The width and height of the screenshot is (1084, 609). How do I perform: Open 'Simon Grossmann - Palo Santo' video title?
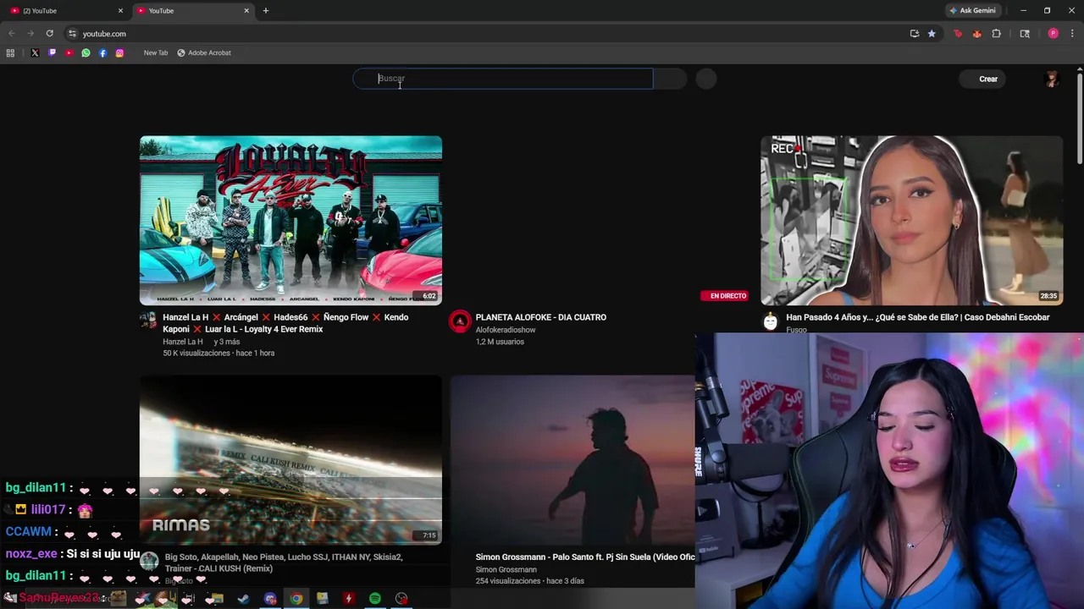[x=584, y=557]
